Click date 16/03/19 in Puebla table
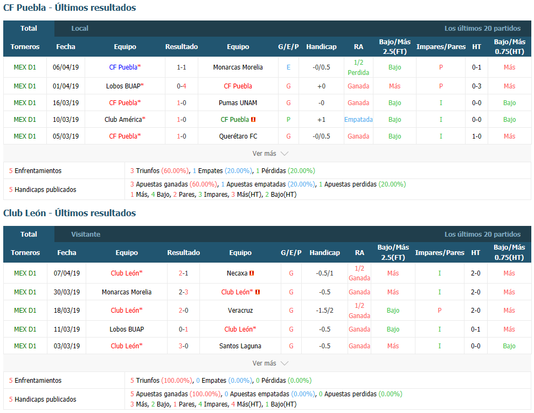This screenshot has width=534, height=413. click(x=66, y=103)
